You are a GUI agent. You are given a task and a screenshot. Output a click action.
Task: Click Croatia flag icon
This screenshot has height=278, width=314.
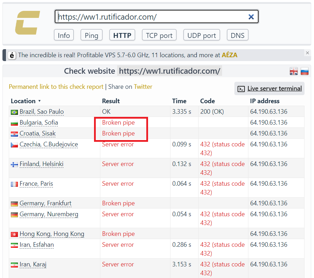coord(14,134)
